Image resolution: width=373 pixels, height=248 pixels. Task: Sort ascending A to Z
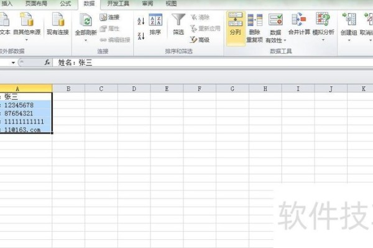pos(141,21)
